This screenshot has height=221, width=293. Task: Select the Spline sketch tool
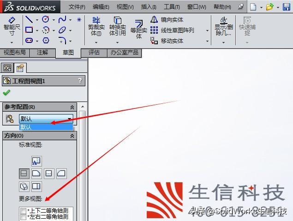[62, 19]
